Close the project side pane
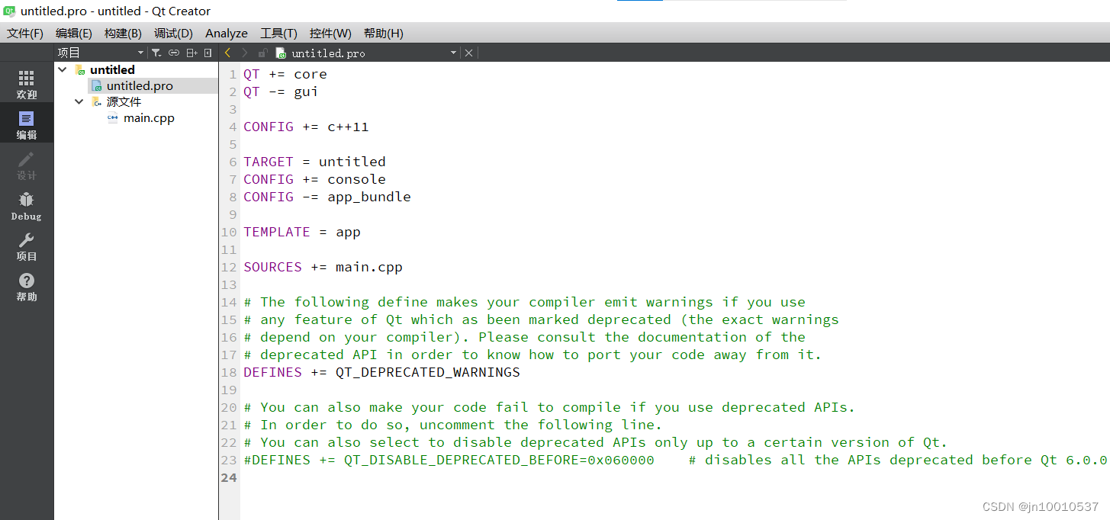Image resolution: width=1110 pixels, height=520 pixels. [208, 53]
